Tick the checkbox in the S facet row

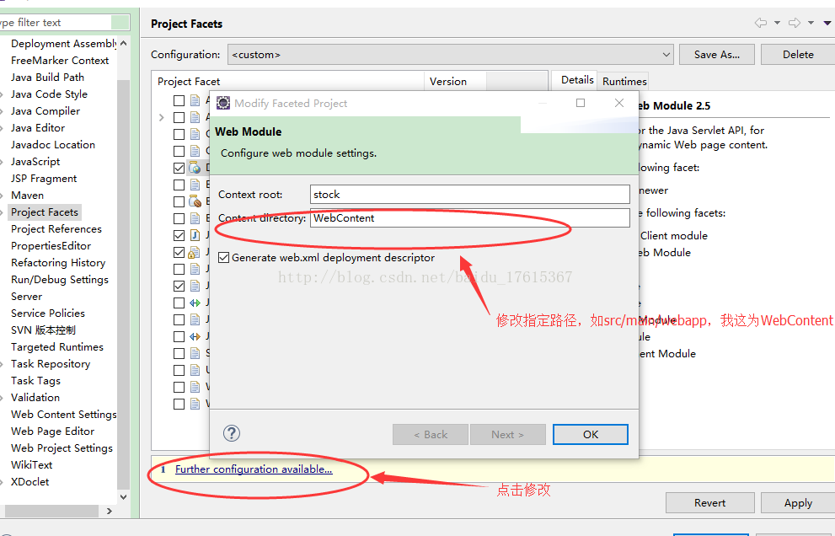coord(179,353)
